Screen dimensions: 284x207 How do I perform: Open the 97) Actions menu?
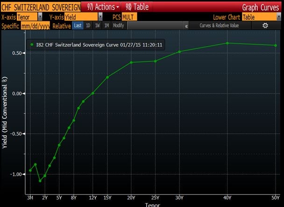103,7
